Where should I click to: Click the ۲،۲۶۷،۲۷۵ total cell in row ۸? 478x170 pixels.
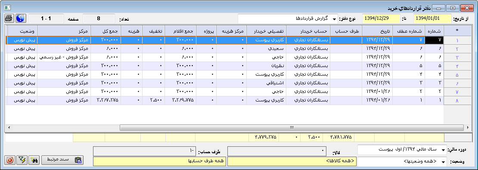pyautogui.click(x=106, y=100)
